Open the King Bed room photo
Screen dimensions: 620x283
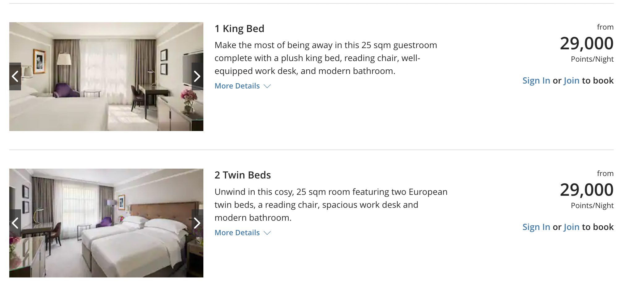(107, 76)
